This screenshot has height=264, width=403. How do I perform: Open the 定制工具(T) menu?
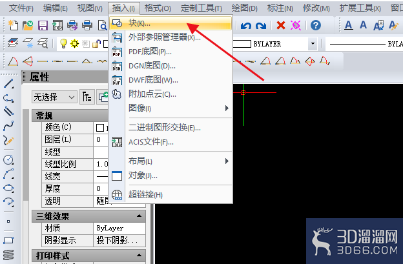coord(201,8)
